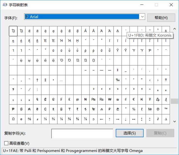The height and width of the screenshot is (155, 179).
Task: Select the left-right arrow ↔ character
Action: point(134,119)
